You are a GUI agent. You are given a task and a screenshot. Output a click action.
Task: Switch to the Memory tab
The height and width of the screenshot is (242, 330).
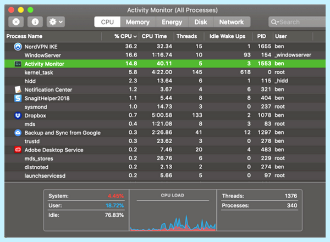click(137, 22)
